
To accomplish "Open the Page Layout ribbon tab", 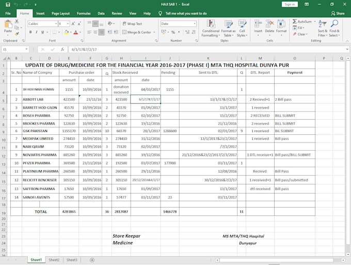I will coord(61,13).
